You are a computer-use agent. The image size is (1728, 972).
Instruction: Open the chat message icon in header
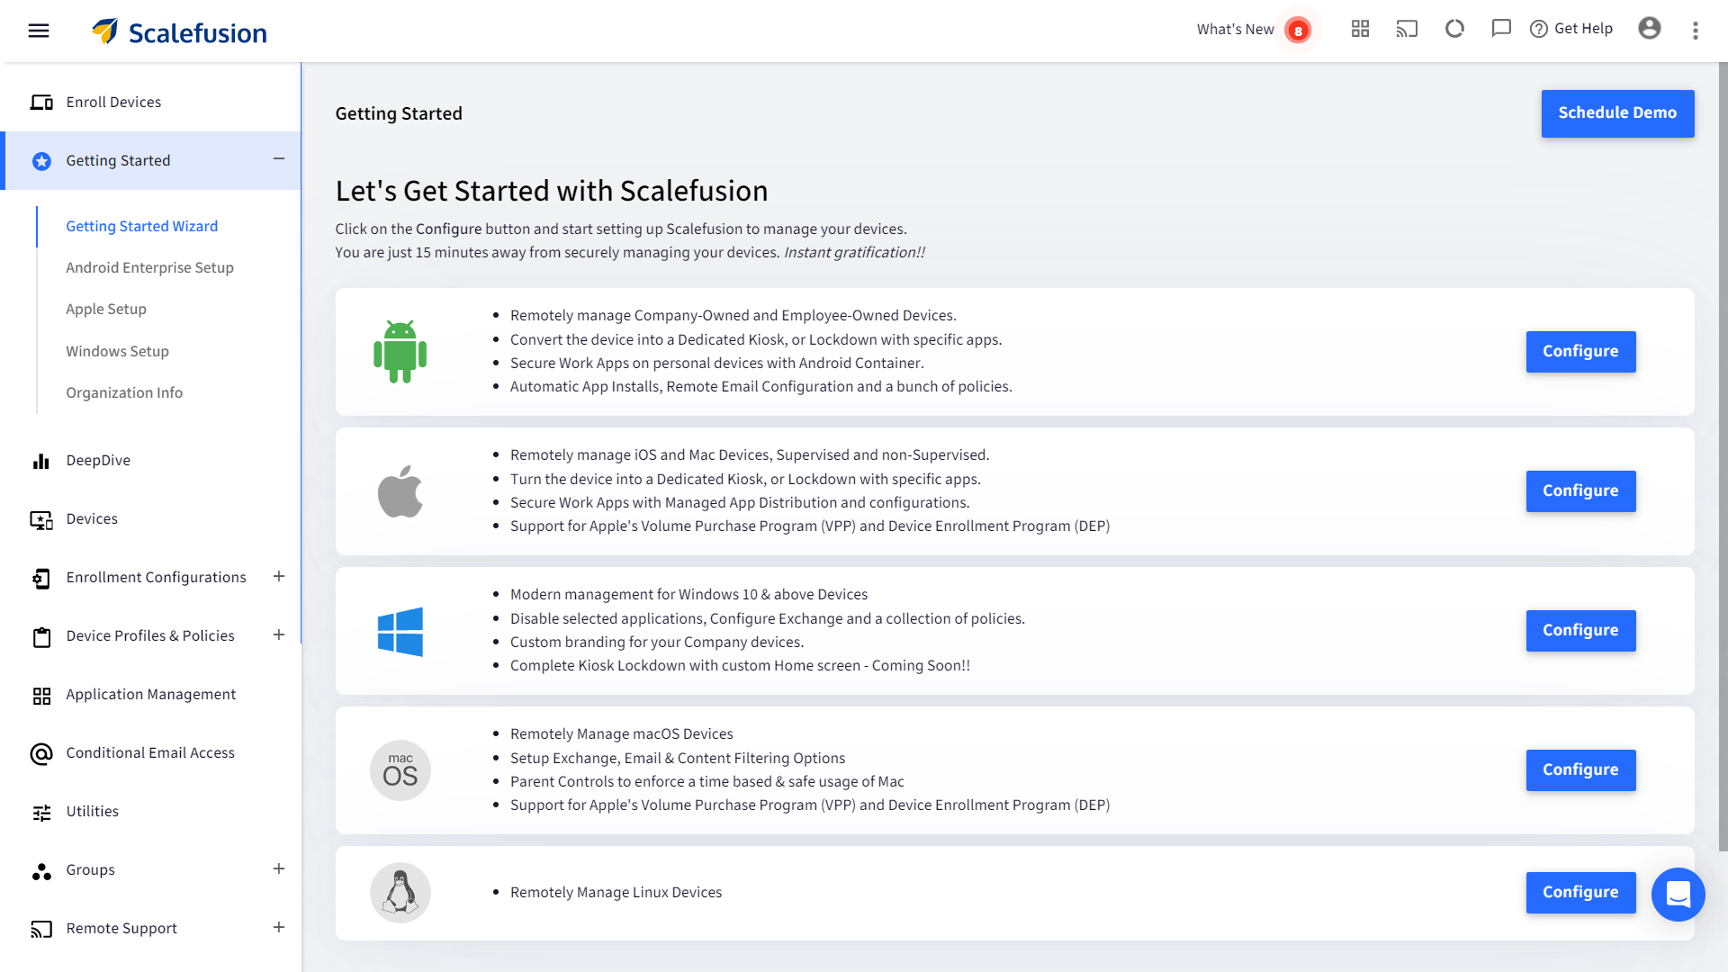(1500, 29)
